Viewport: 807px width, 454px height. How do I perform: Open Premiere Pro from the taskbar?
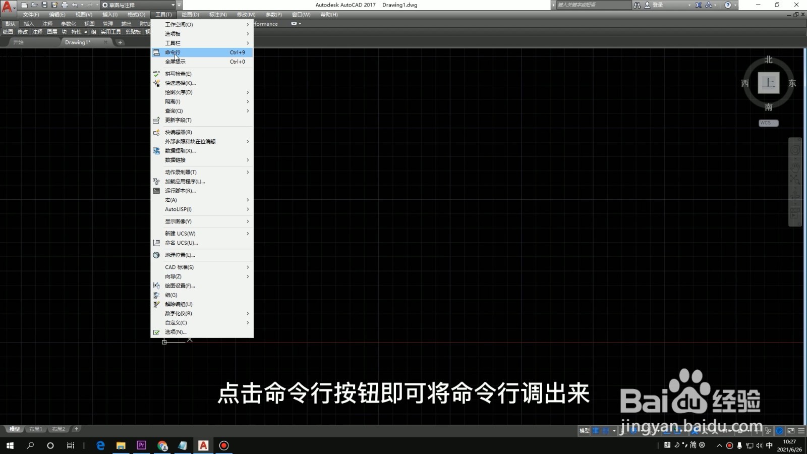(x=142, y=445)
